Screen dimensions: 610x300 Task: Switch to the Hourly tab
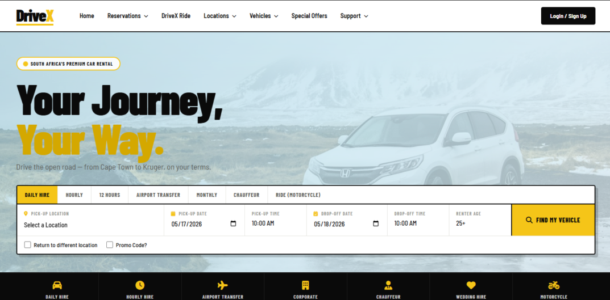[x=74, y=195]
